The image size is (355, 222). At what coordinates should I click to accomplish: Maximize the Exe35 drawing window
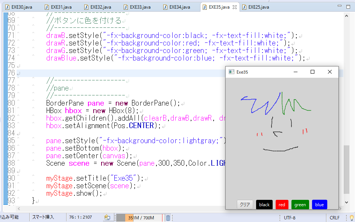pyautogui.click(x=313, y=72)
